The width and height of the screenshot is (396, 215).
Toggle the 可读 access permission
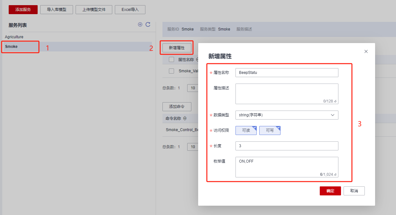[246, 130]
